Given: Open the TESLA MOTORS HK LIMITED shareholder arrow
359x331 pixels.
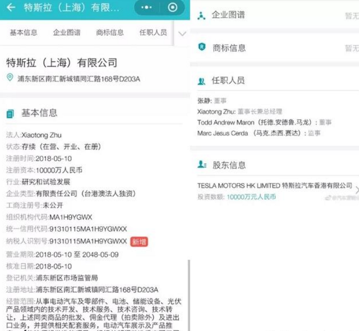Looking at the screenshot, I should tap(357, 190).
